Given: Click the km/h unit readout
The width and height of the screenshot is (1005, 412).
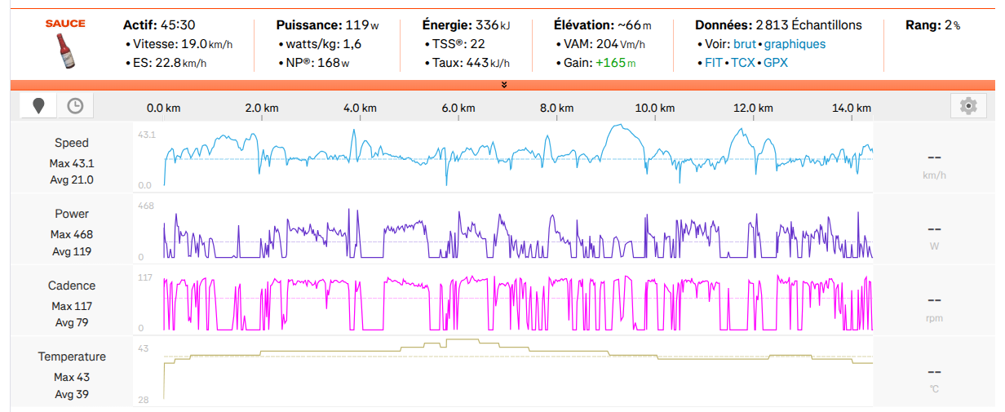Looking at the screenshot, I should pos(935,175).
